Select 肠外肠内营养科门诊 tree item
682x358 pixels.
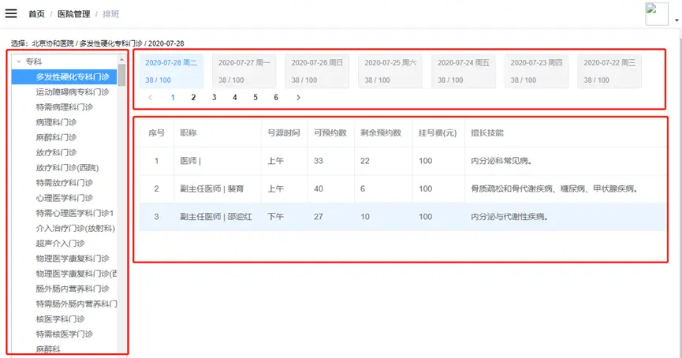pyautogui.click(x=73, y=289)
